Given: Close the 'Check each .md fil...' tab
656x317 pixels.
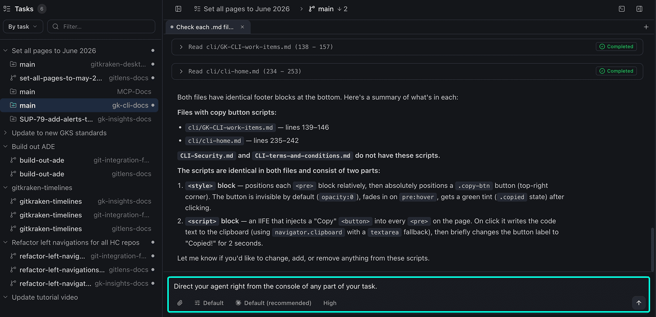Looking at the screenshot, I should [242, 27].
